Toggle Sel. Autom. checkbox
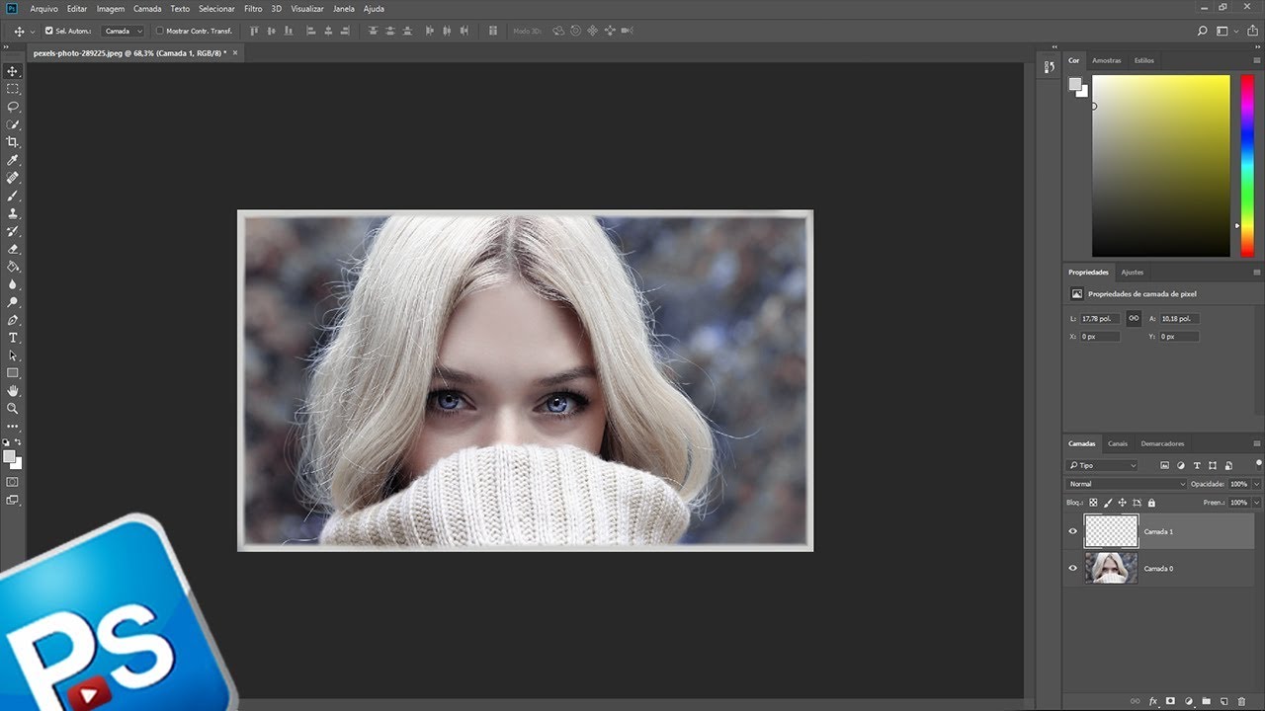 (49, 31)
